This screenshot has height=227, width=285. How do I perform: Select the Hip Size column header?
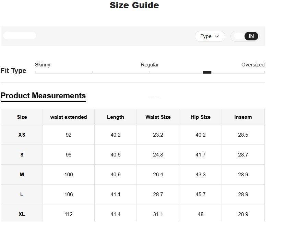pos(200,117)
